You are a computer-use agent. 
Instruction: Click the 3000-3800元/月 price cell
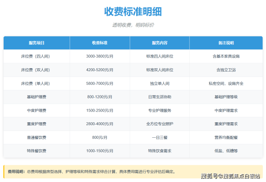click(x=100, y=56)
